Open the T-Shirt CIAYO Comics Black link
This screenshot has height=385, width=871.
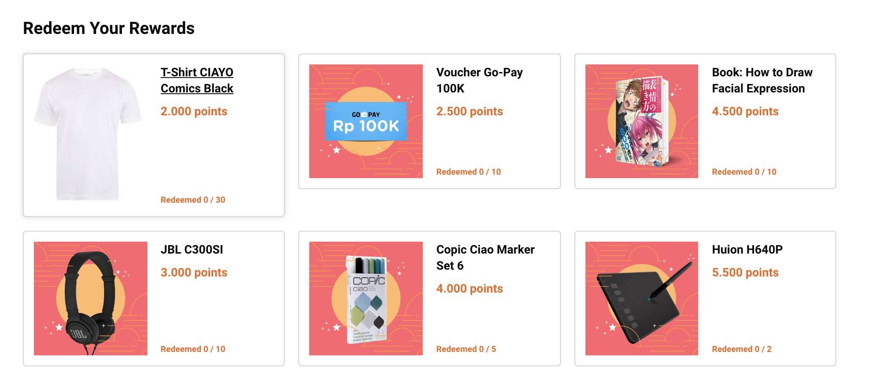click(x=197, y=80)
